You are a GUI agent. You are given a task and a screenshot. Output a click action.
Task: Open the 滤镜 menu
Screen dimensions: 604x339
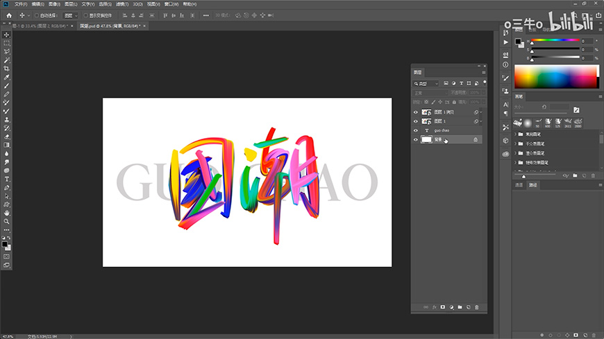point(122,4)
